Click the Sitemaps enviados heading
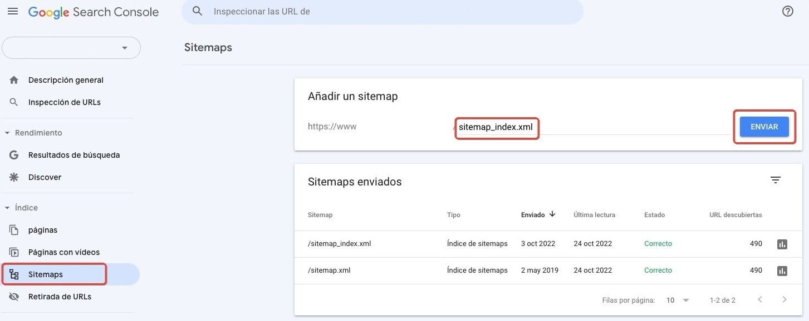Image resolution: width=809 pixels, height=321 pixels. [x=355, y=182]
